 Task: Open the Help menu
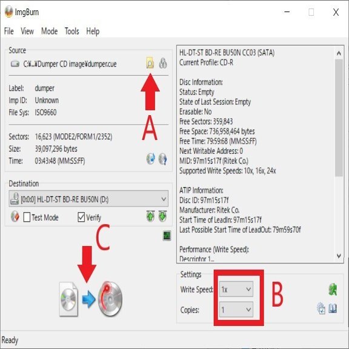click(x=93, y=31)
